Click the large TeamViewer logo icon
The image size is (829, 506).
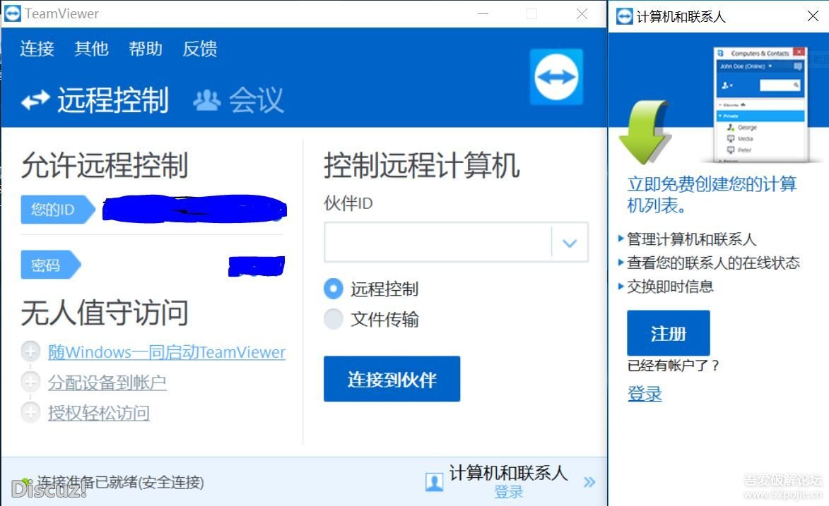click(556, 77)
